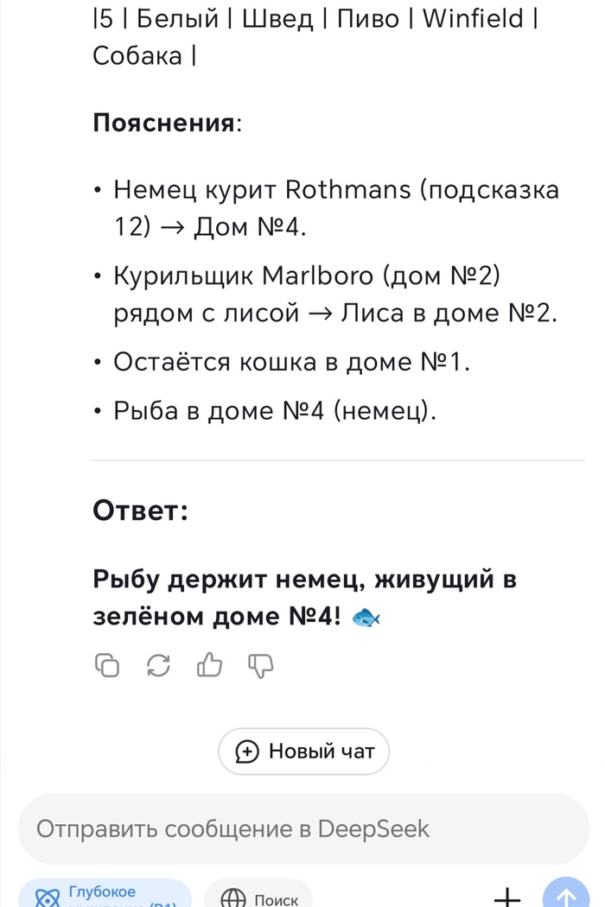The width and height of the screenshot is (605, 907).
Task: Click the table row with Winfield
Action: (315, 36)
